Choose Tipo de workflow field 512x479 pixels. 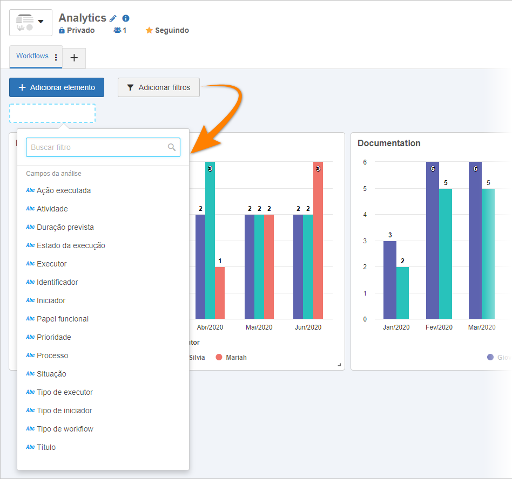click(103, 429)
